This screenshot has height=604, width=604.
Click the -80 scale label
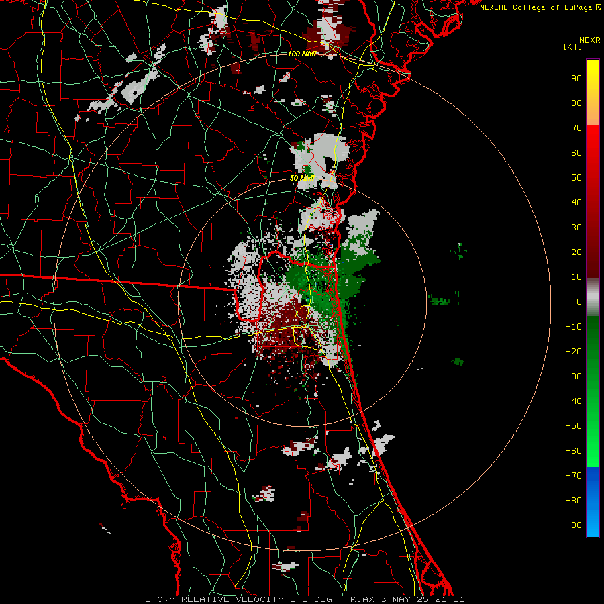point(574,501)
